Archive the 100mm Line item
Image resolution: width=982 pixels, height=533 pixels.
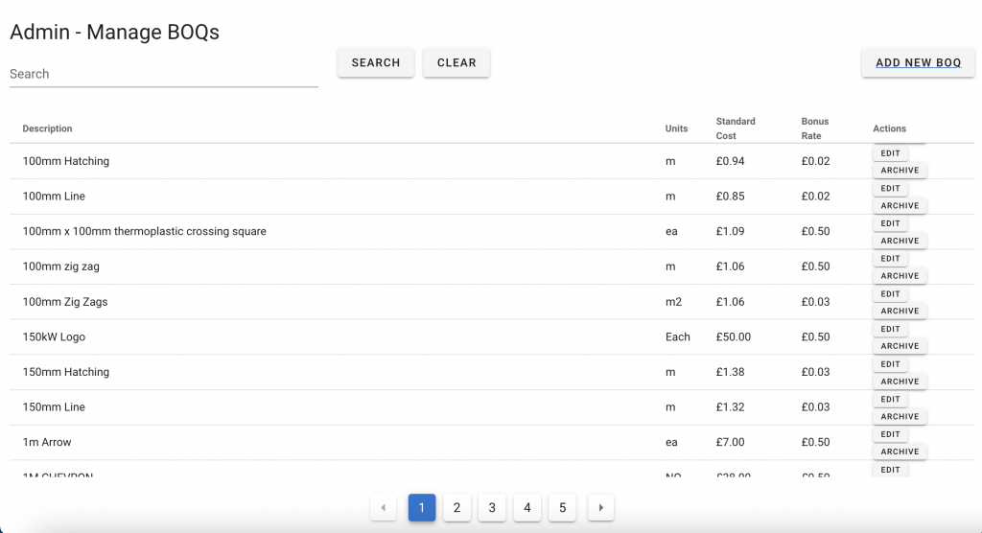[x=900, y=205]
